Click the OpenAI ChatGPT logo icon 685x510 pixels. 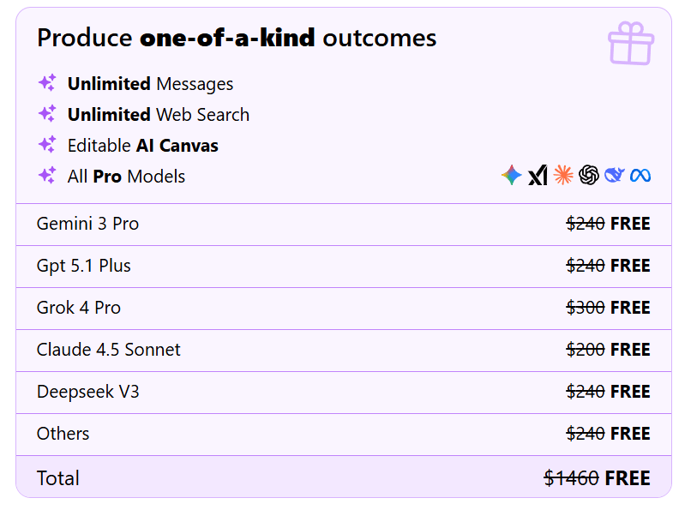589,176
